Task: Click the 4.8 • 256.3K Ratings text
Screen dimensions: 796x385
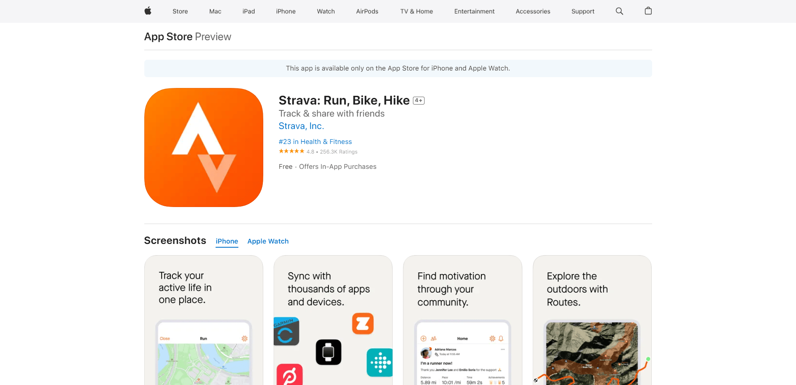Action: click(x=332, y=152)
